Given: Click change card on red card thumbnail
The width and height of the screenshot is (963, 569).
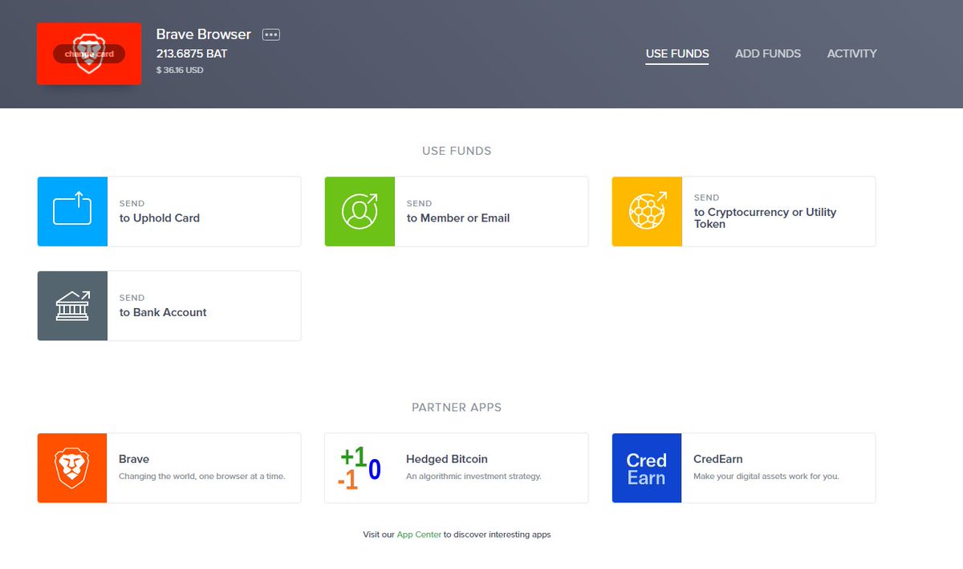Looking at the screenshot, I should pos(89,54).
